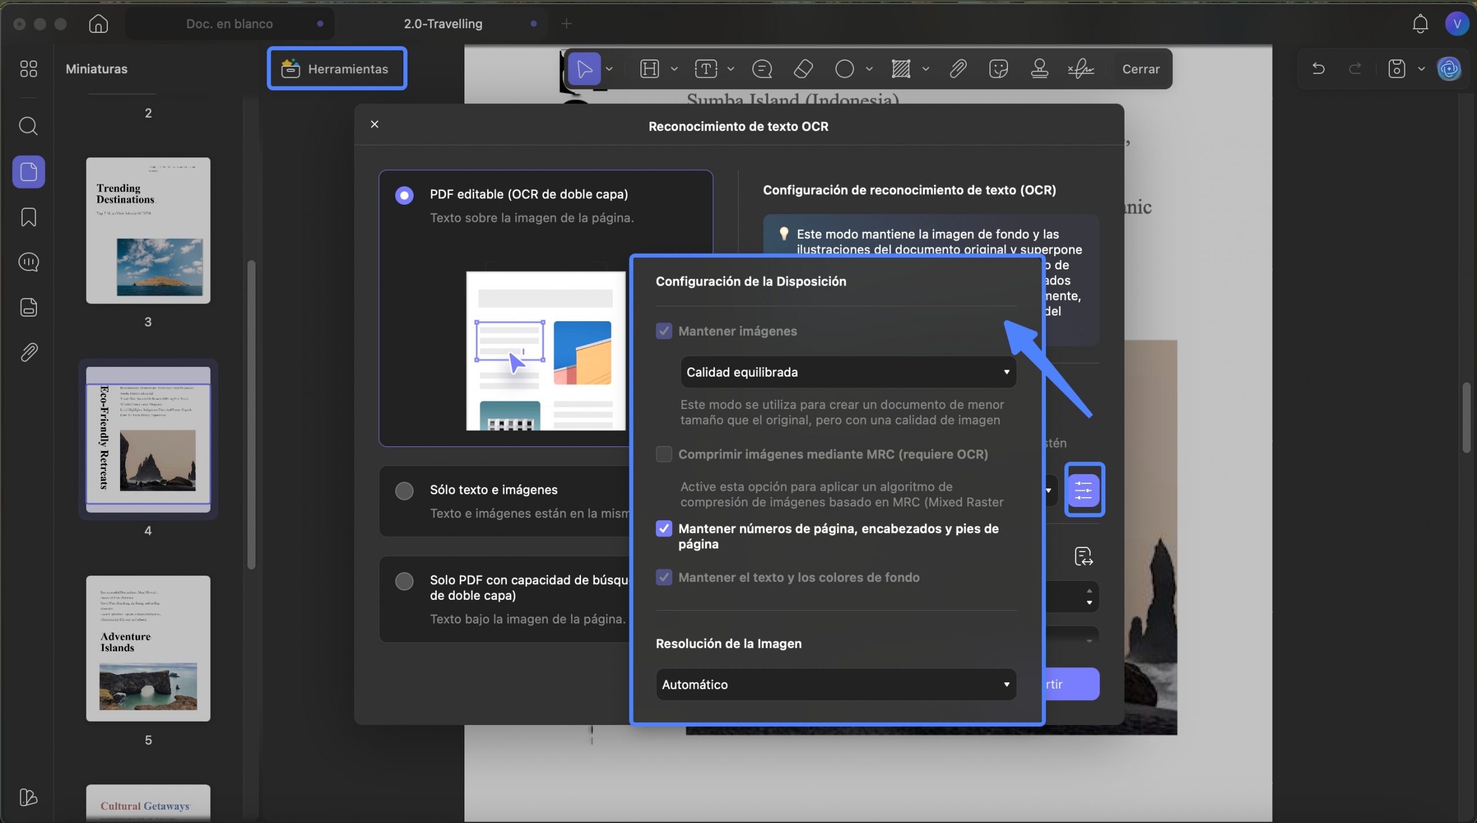Select the sticker tool
The image size is (1477, 823).
point(998,69)
